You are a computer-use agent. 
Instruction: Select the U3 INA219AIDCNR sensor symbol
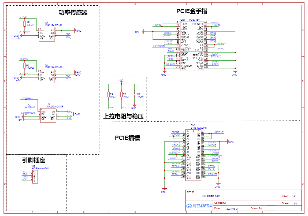point(48,115)
